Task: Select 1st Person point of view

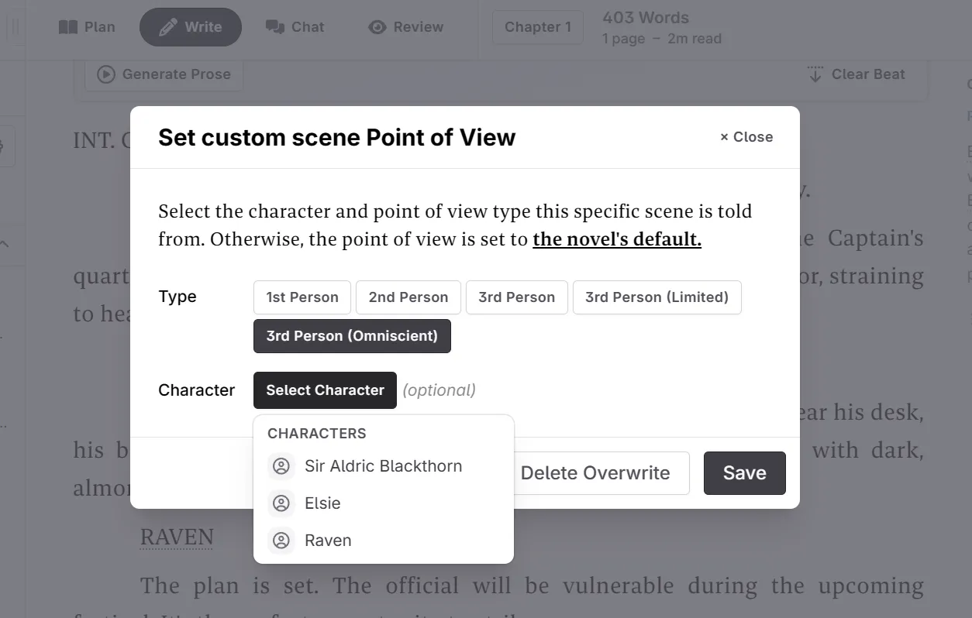Action: [302, 297]
